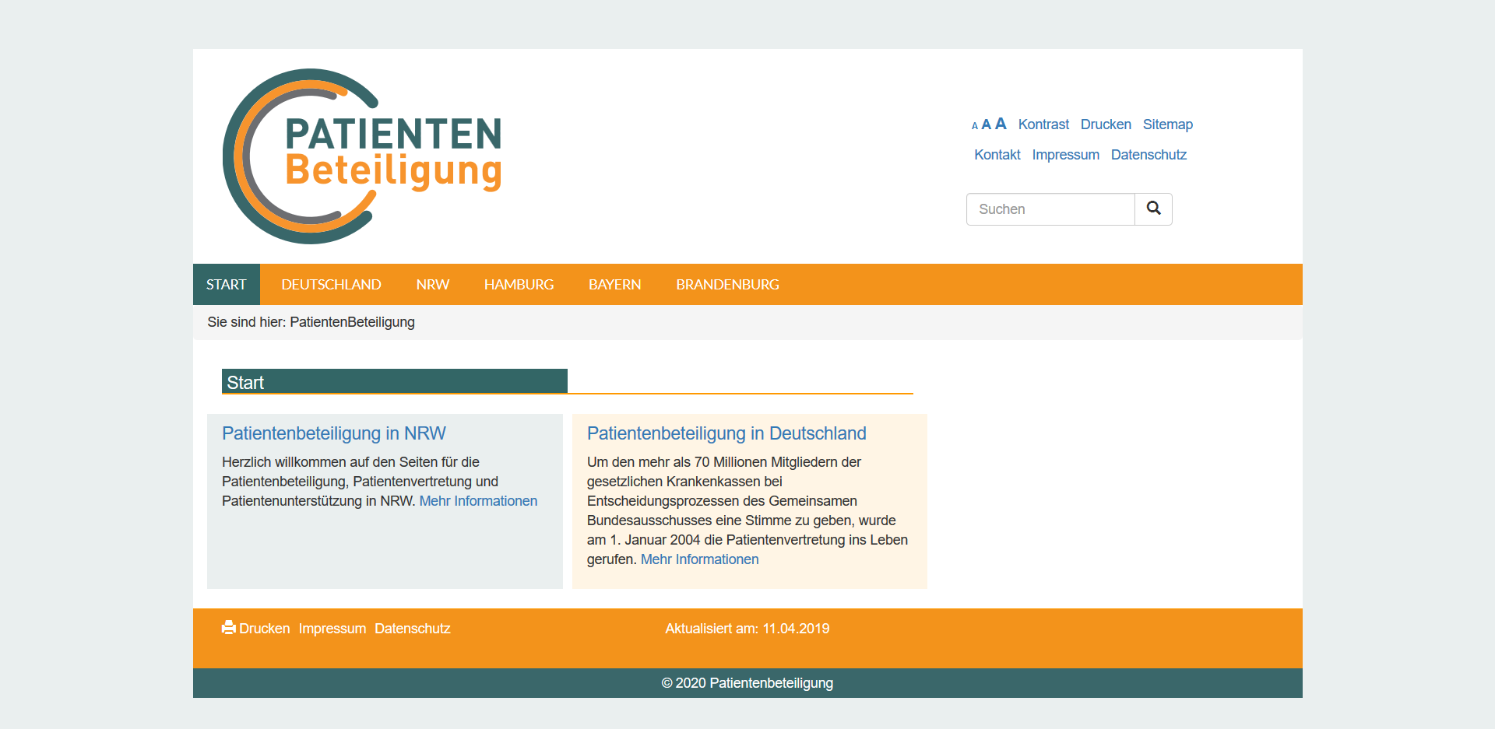Open Datenschutz in the footer

click(413, 629)
